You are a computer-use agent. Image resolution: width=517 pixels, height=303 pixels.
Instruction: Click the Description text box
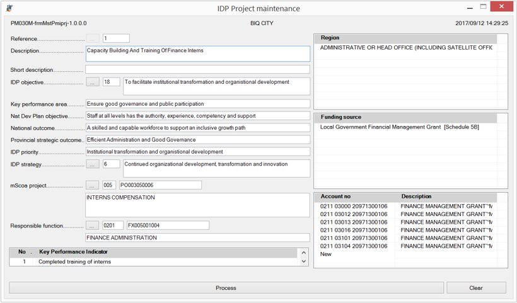tap(198, 54)
